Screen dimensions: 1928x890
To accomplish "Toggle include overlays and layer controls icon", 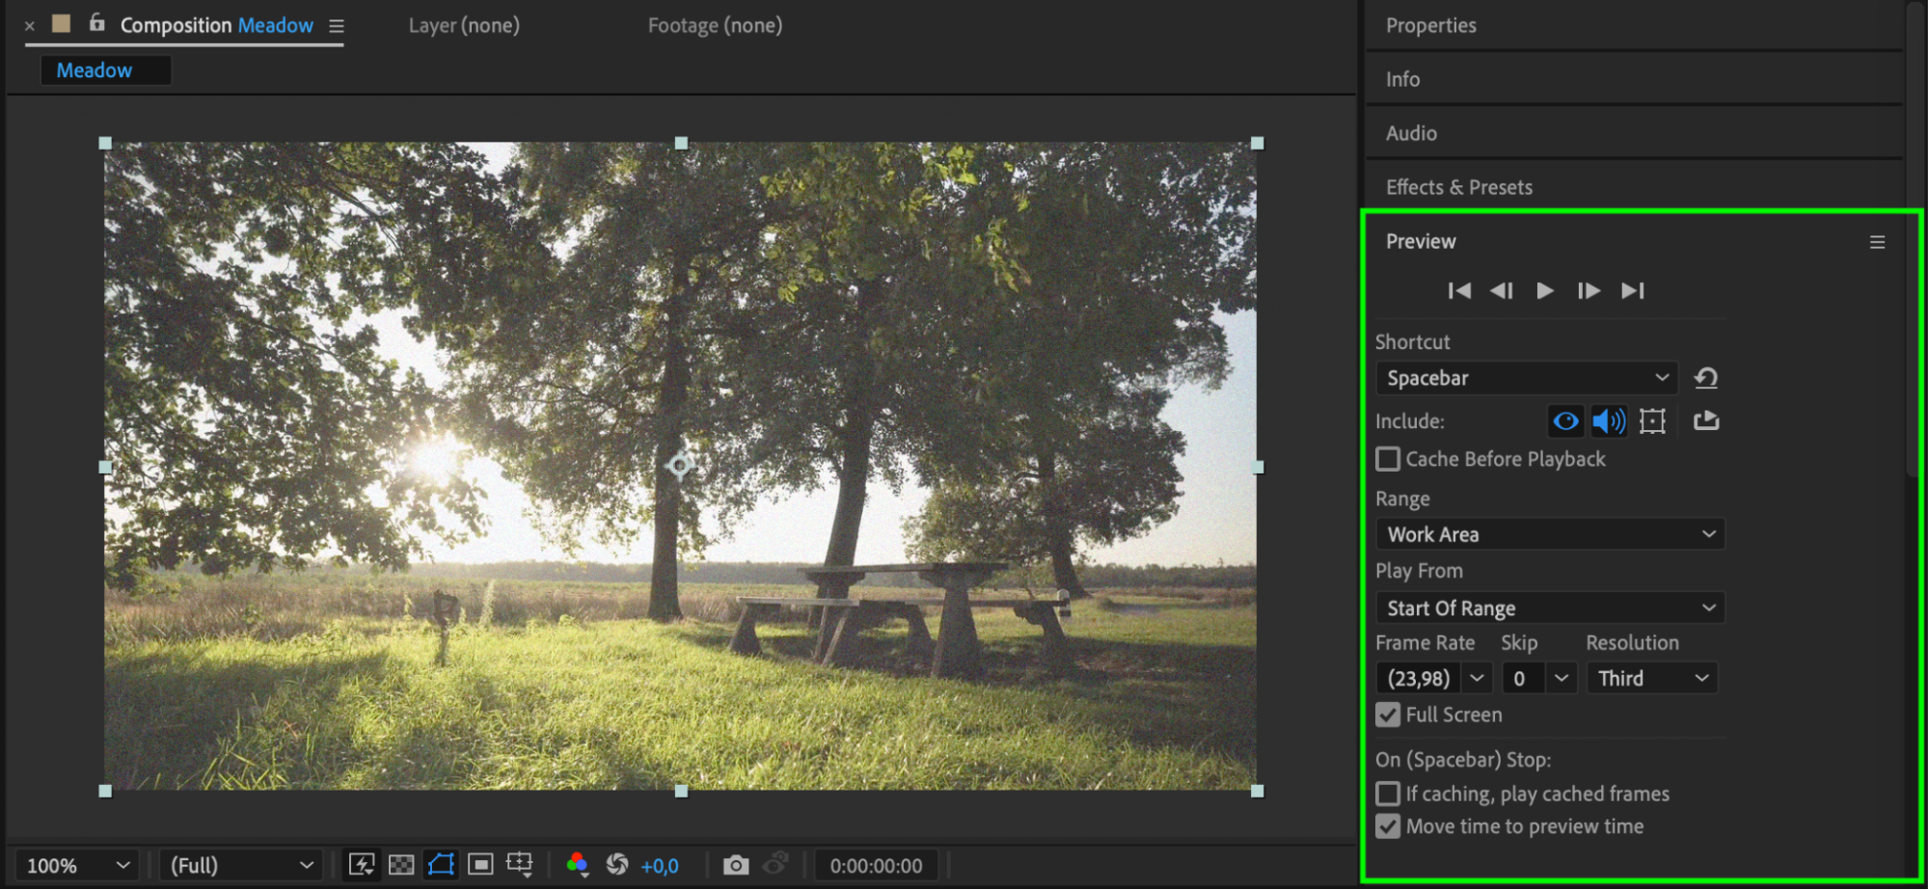I will pos(1652,421).
